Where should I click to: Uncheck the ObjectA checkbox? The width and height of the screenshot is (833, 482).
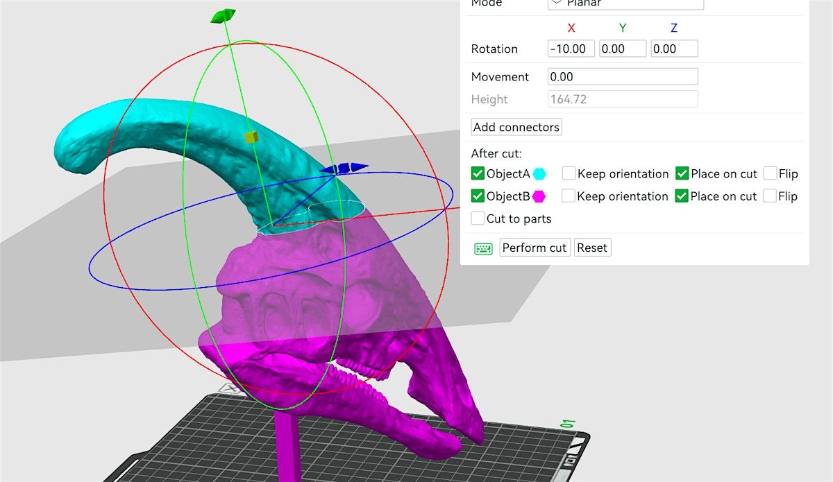point(478,174)
